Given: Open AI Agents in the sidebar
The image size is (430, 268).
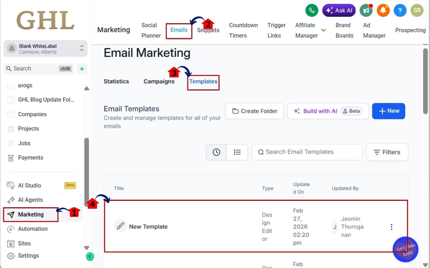Looking at the screenshot, I should pos(30,200).
